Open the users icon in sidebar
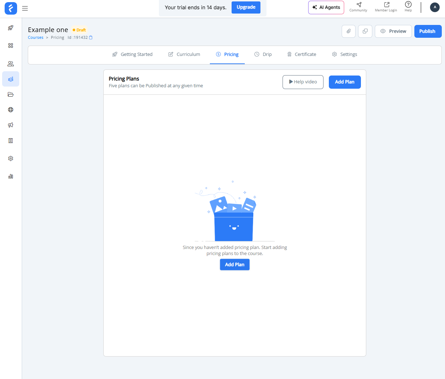The image size is (445, 379). [x=11, y=64]
